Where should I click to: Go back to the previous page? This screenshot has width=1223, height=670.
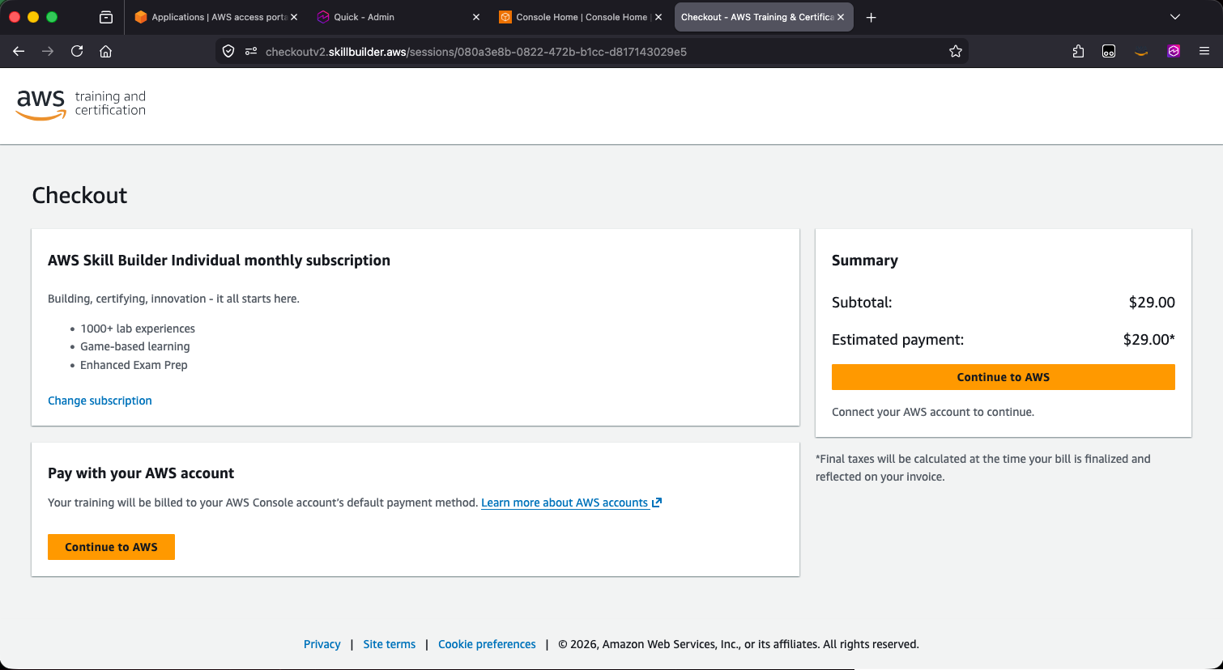pyautogui.click(x=19, y=51)
